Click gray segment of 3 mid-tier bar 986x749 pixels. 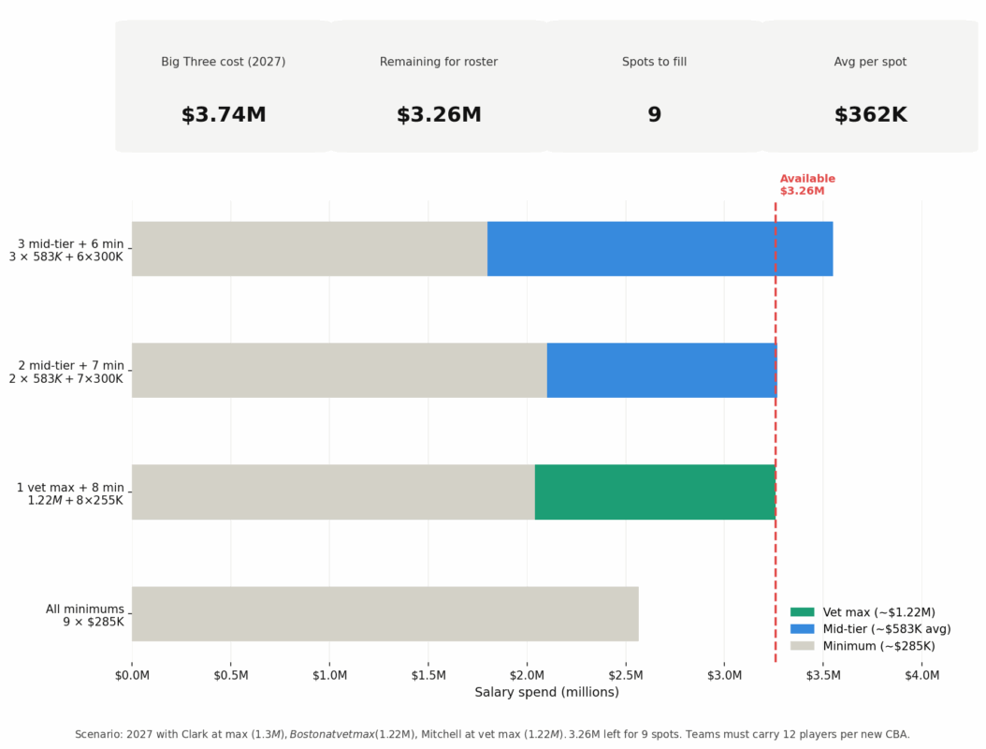click(x=309, y=249)
